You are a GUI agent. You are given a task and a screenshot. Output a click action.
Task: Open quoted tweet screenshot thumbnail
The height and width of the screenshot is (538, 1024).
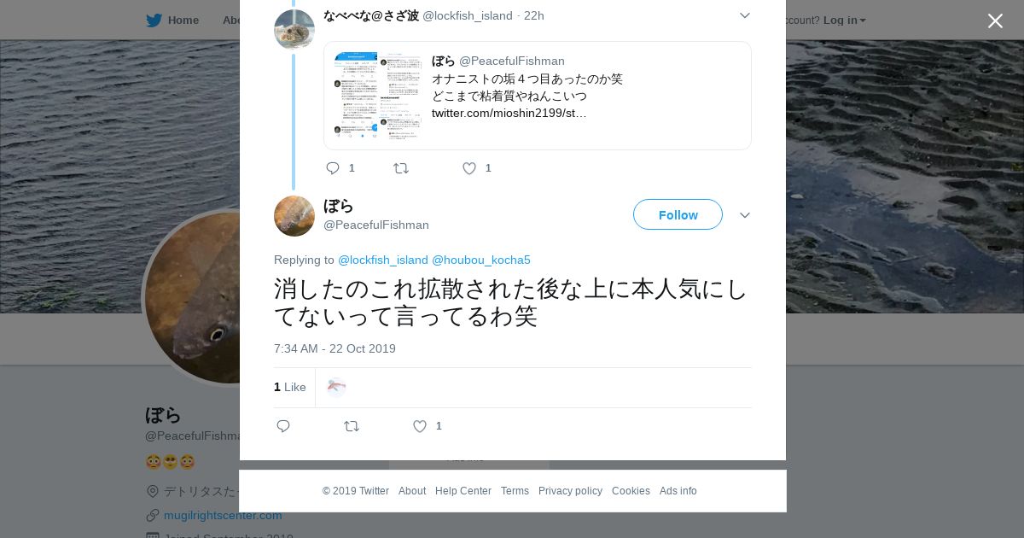click(x=377, y=95)
